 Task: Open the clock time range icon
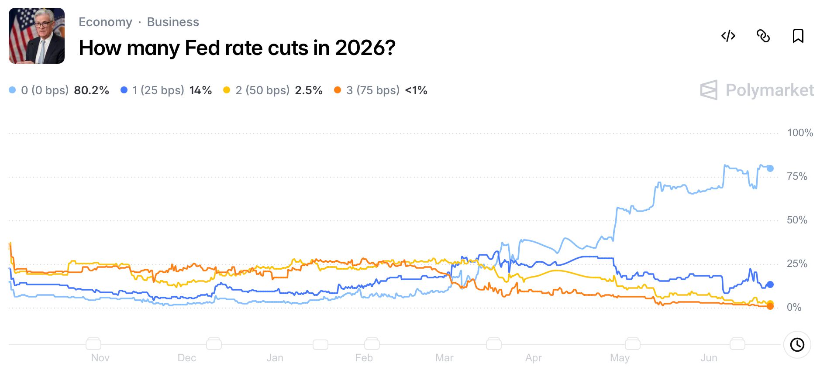click(x=797, y=345)
